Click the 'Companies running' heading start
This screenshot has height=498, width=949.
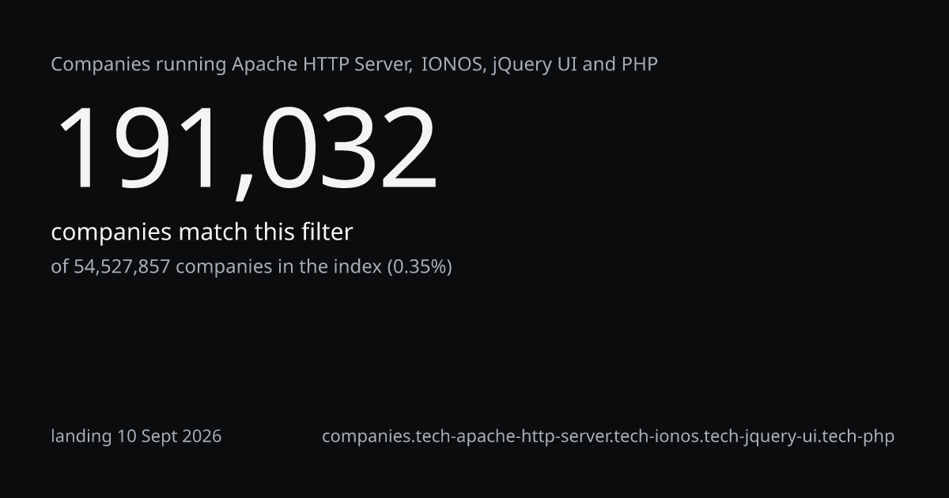[138, 65]
